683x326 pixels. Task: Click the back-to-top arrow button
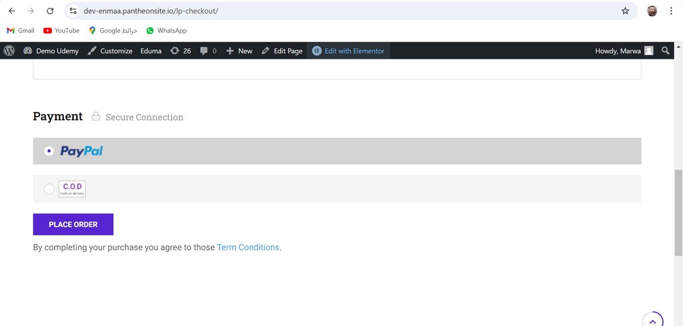point(652,320)
